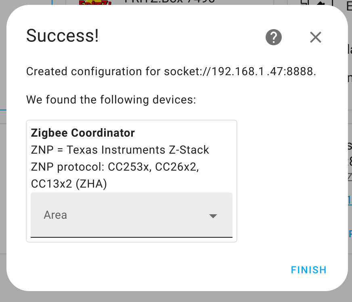Select the FRITZ!Box 7490 entry in background

[x=170, y=2]
